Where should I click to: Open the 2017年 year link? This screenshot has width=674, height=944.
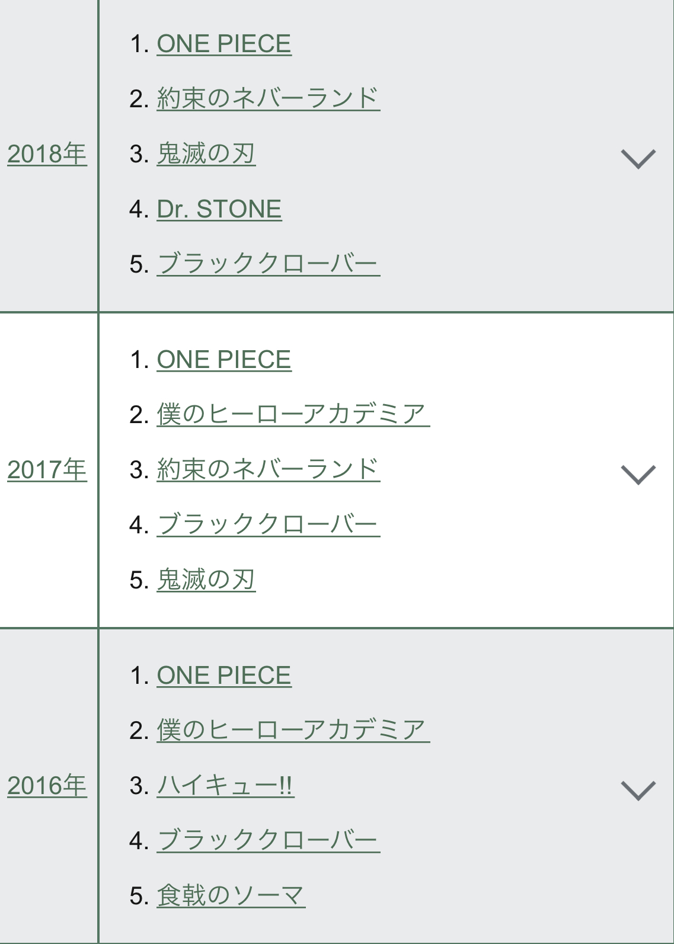pos(47,470)
